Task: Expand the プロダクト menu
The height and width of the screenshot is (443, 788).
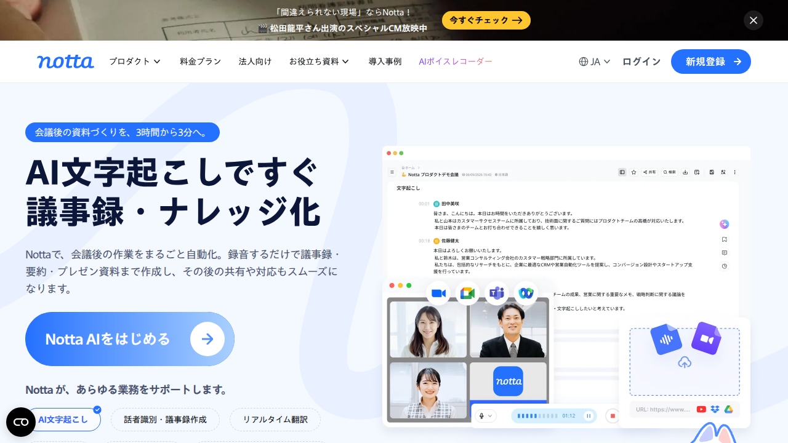Action: (x=135, y=62)
